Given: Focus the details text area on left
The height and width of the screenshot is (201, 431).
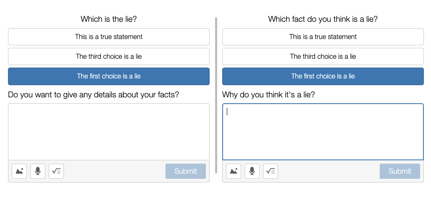Looking at the screenshot, I should 109,131.
